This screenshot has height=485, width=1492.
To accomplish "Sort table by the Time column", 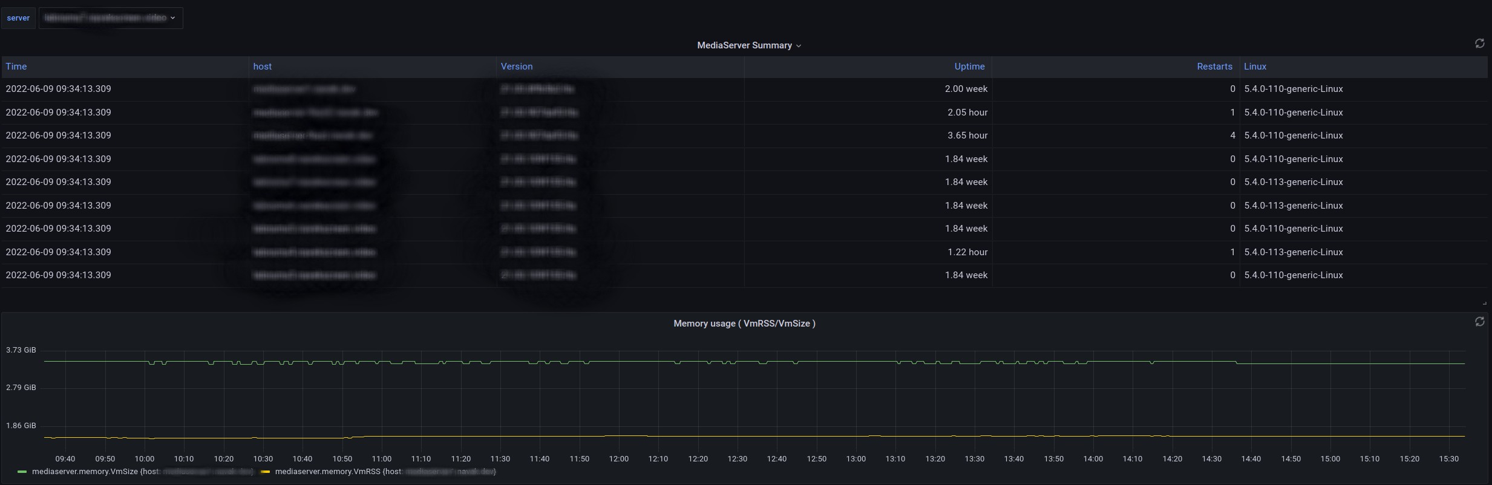I will point(16,67).
